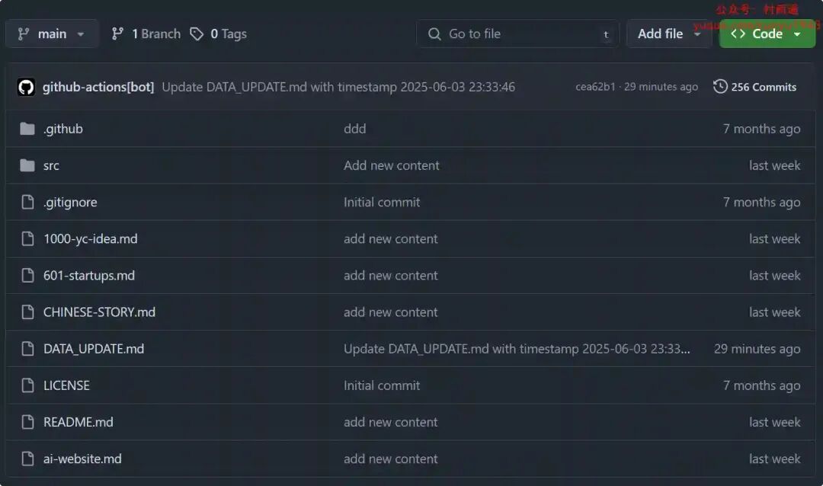The height and width of the screenshot is (486, 823).
Task: Click the Go to file search field
Action: (x=517, y=34)
